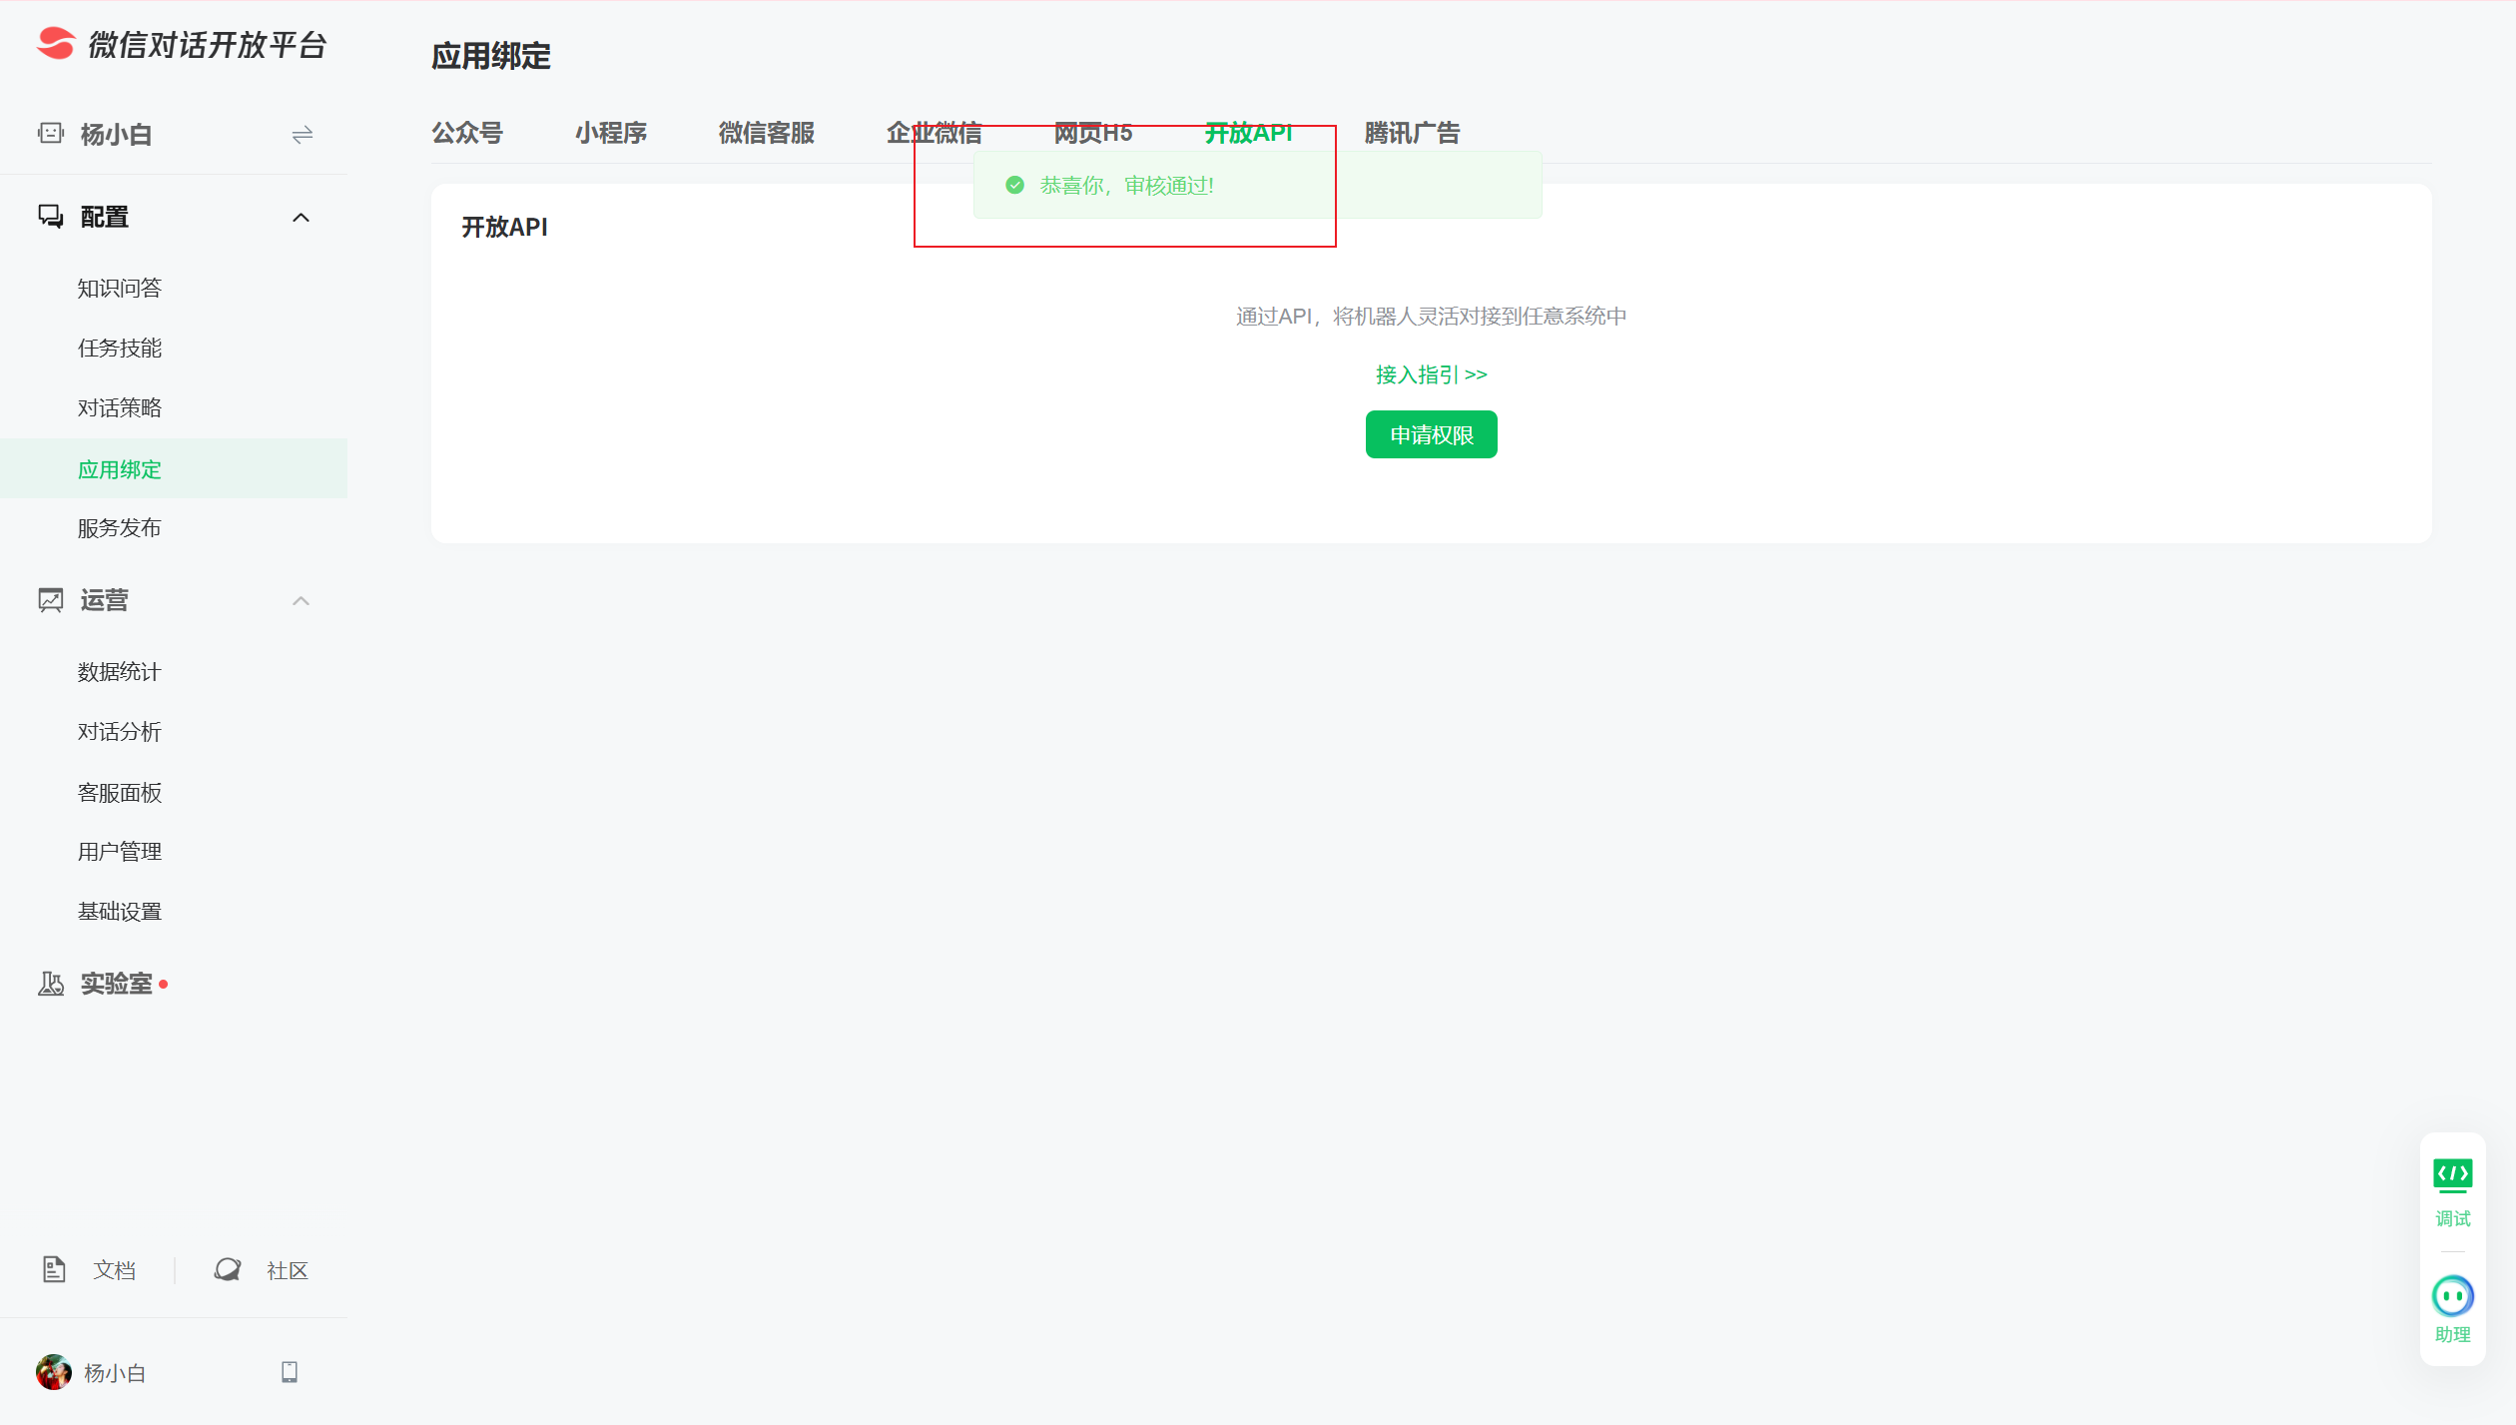2516x1425 pixels.
Task: Open the 接入指引 link
Action: coord(1431,374)
